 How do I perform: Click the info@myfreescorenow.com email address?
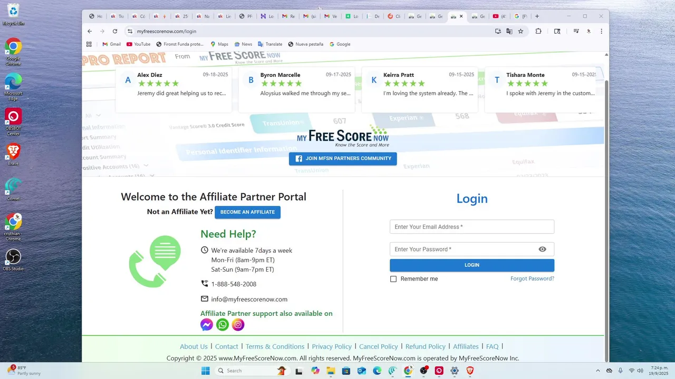[249, 300]
